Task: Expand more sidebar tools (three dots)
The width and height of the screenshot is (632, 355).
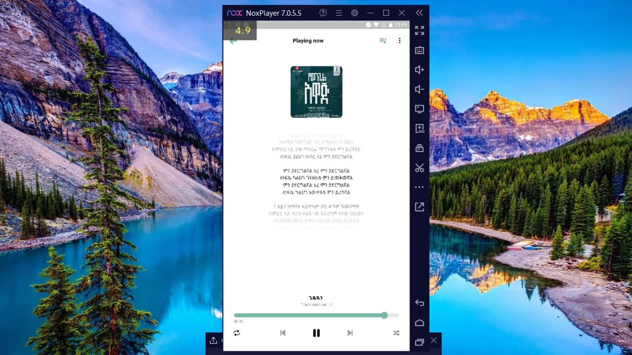Action: pyautogui.click(x=419, y=187)
